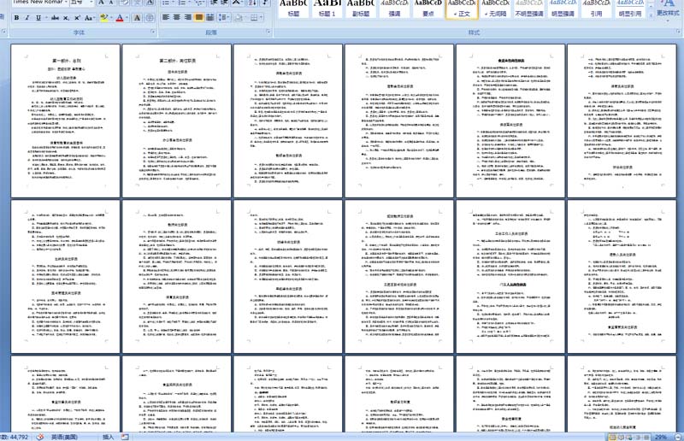This screenshot has width=684, height=441.
Task: Switch to Full Screen Reading view
Action: coord(621,437)
